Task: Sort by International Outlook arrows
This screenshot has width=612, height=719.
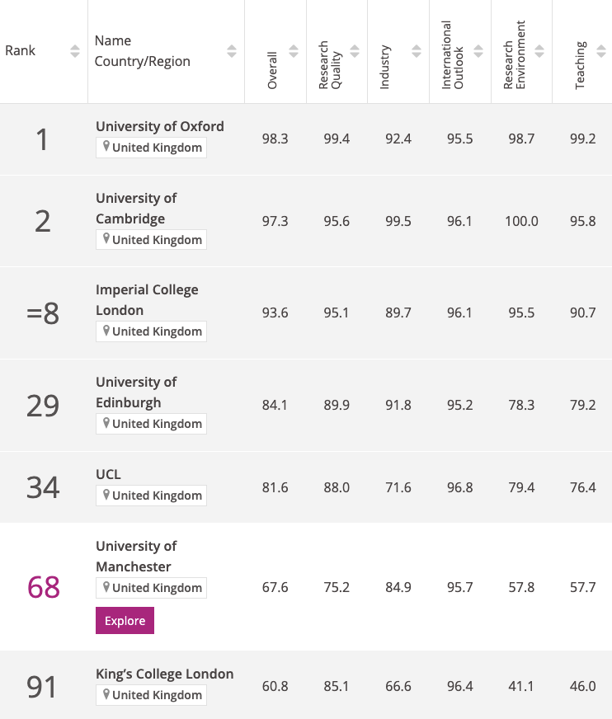Action: tap(478, 51)
